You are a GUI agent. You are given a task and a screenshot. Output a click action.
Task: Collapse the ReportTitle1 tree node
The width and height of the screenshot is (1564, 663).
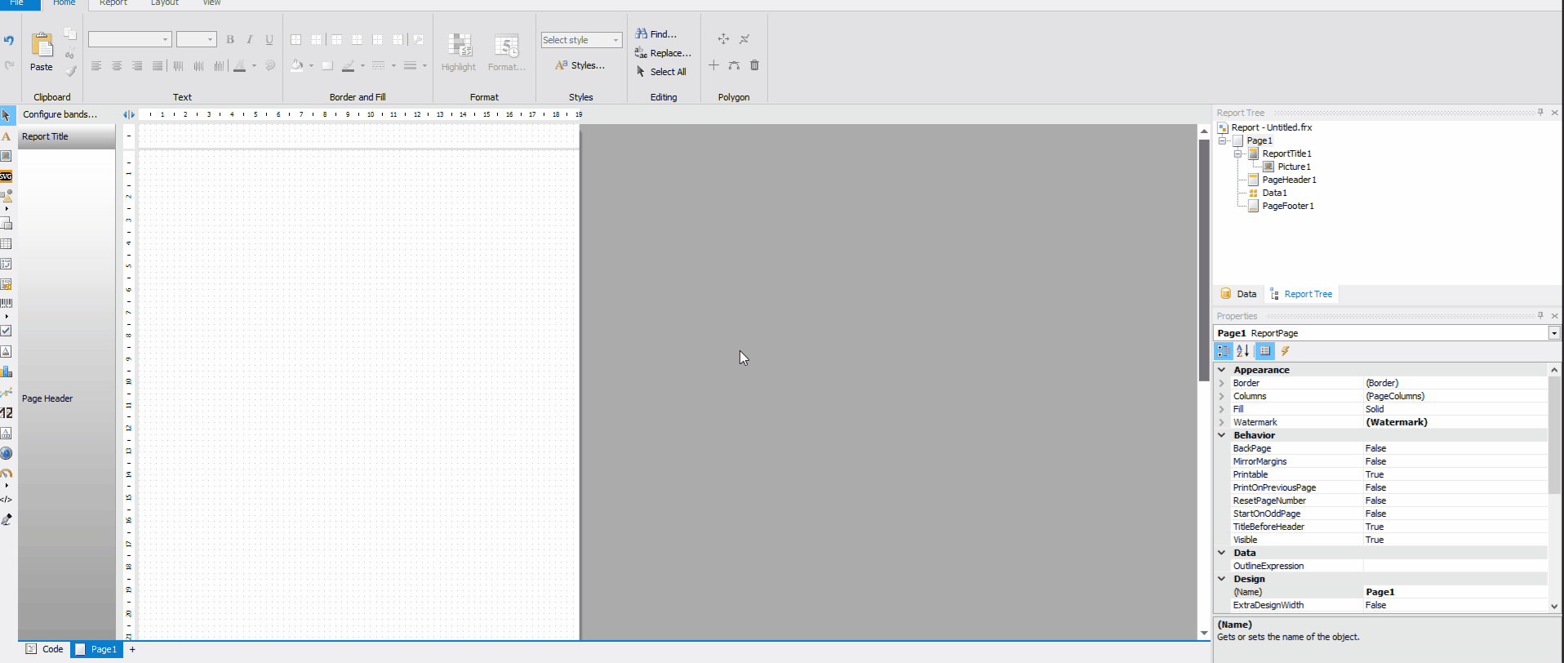tap(1238, 154)
